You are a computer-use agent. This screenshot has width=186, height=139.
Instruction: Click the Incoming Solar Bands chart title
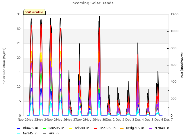pos(92,3)
